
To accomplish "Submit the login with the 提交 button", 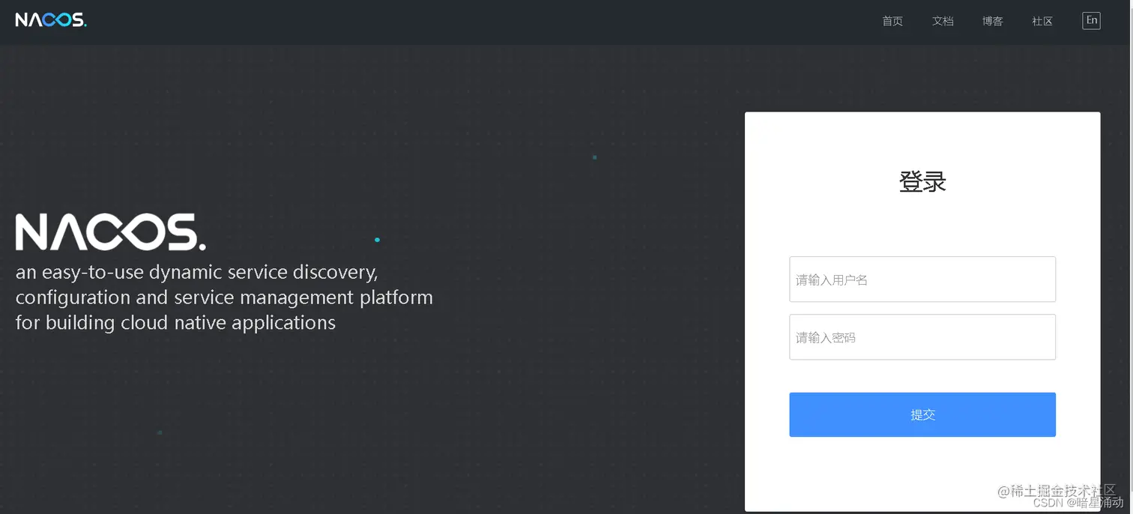I will click(922, 414).
